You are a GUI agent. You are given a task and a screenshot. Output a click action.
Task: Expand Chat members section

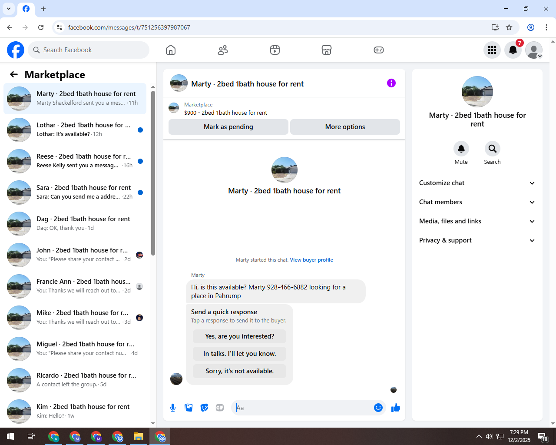tap(477, 202)
